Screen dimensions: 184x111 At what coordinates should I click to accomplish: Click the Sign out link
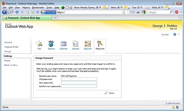tap(173, 29)
